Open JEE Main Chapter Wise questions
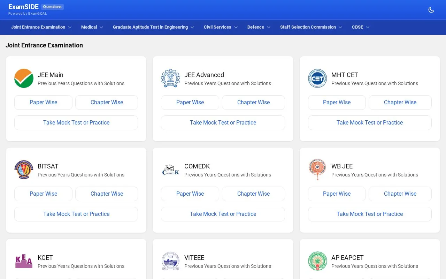 coord(107,103)
